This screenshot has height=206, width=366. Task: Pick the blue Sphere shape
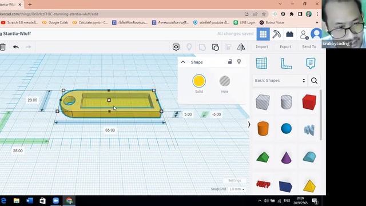click(286, 129)
